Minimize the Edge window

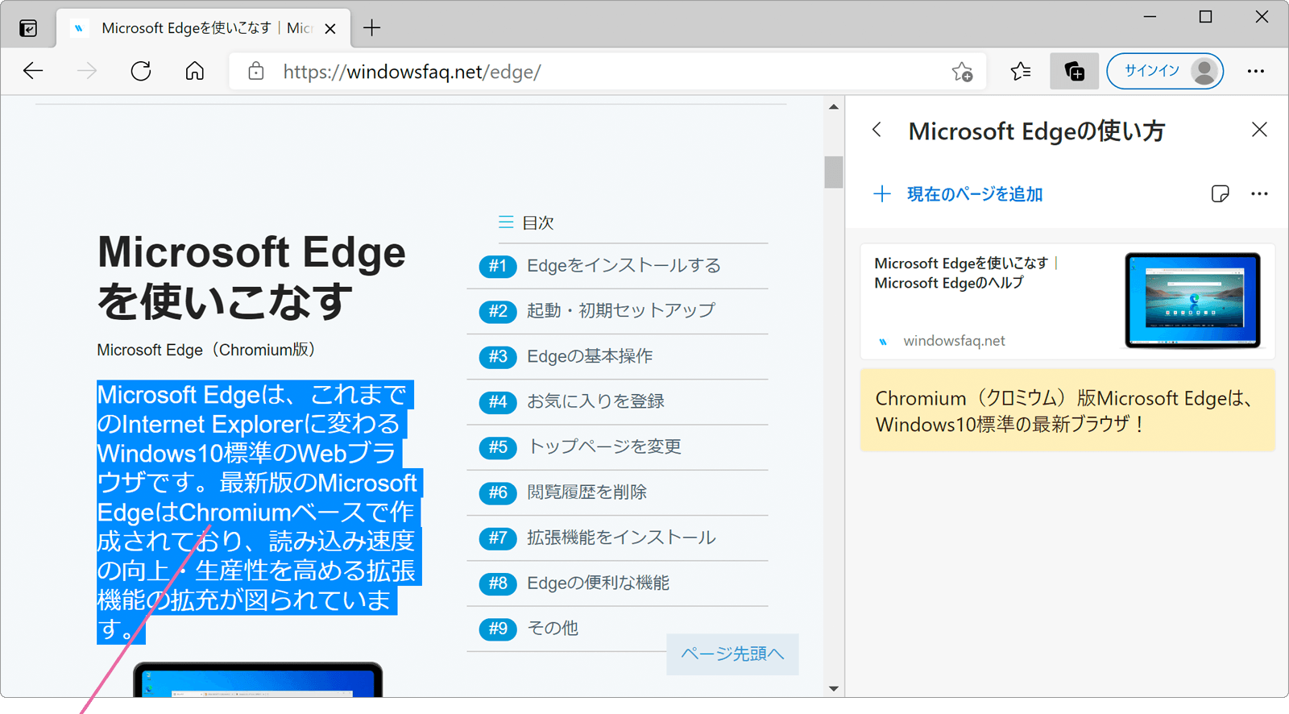tap(1150, 17)
